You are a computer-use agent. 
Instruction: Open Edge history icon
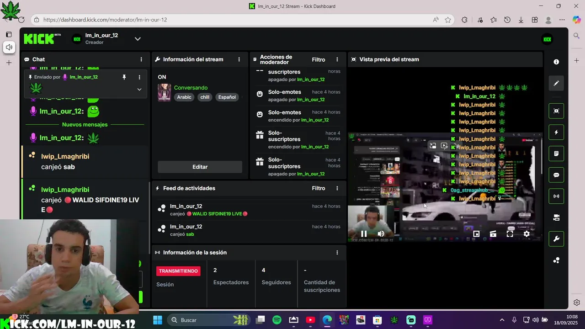pos(507,20)
